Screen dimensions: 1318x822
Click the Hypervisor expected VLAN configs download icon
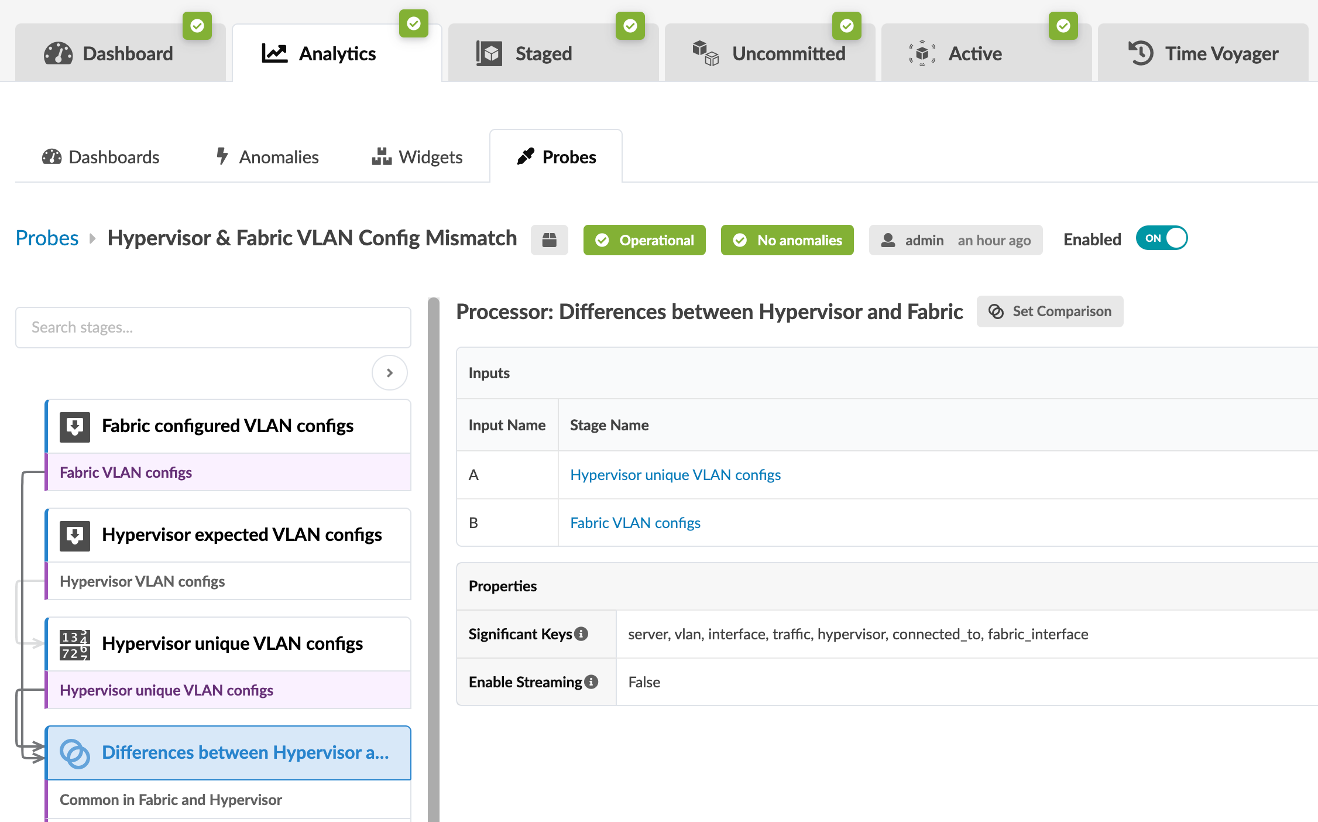75,535
